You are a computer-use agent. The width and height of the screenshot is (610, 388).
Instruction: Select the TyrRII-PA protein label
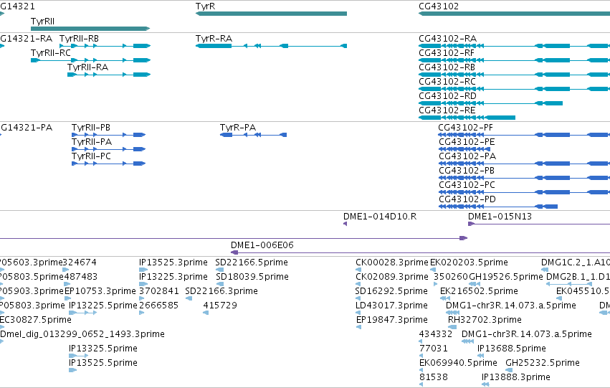[x=92, y=142]
